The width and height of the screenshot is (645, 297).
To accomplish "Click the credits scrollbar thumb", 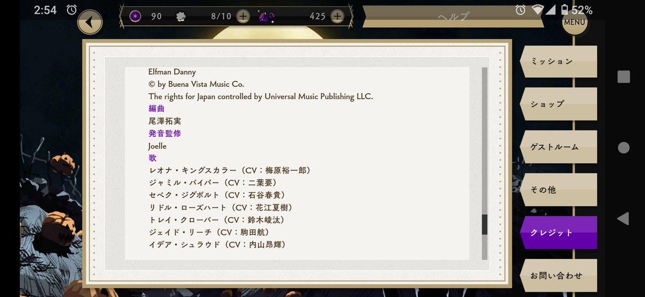I will click(x=484, y=225).
